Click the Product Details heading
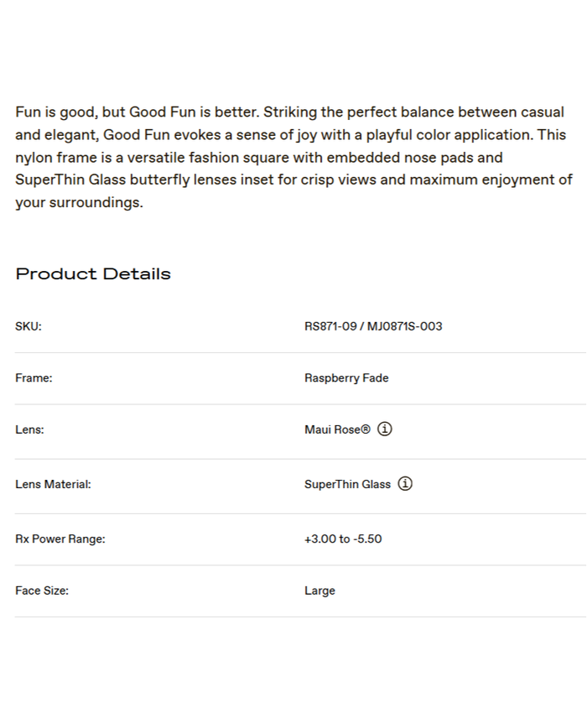This screenshot has width=587, height=713. click(93, 273)
